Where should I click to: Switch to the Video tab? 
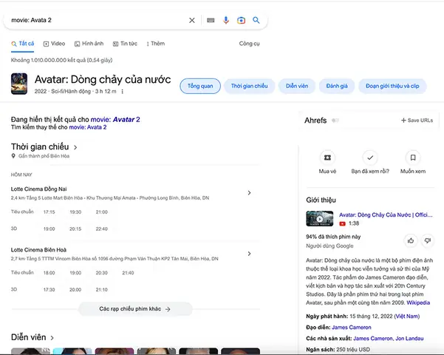pyautogui.click(x=54, y=44)
